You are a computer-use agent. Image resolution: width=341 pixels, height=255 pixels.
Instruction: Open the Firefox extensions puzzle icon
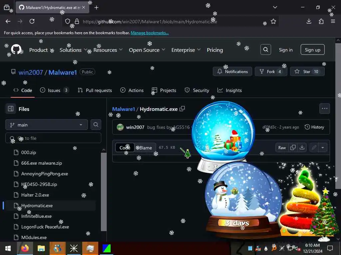321,21
